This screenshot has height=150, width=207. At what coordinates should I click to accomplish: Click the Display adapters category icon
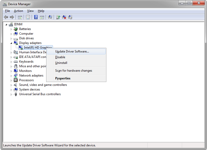point(16,43)
